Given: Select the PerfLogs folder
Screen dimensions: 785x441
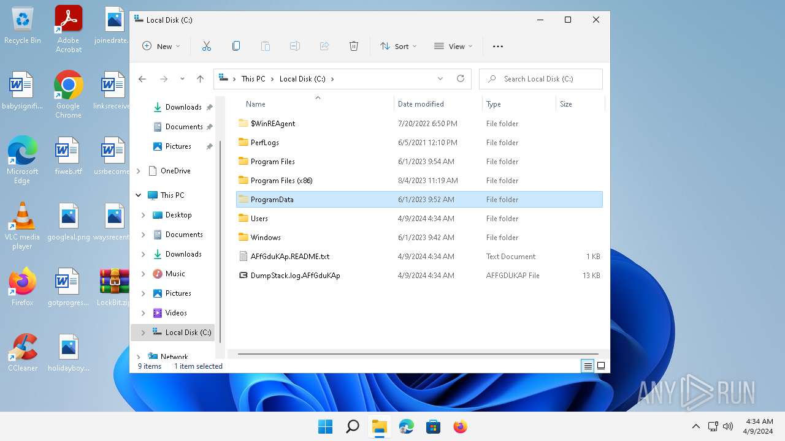Looking at the screenshot, I should 419,143.
